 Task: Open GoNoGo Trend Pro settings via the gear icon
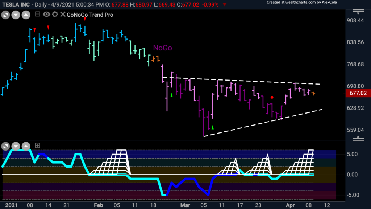point(55,14)
